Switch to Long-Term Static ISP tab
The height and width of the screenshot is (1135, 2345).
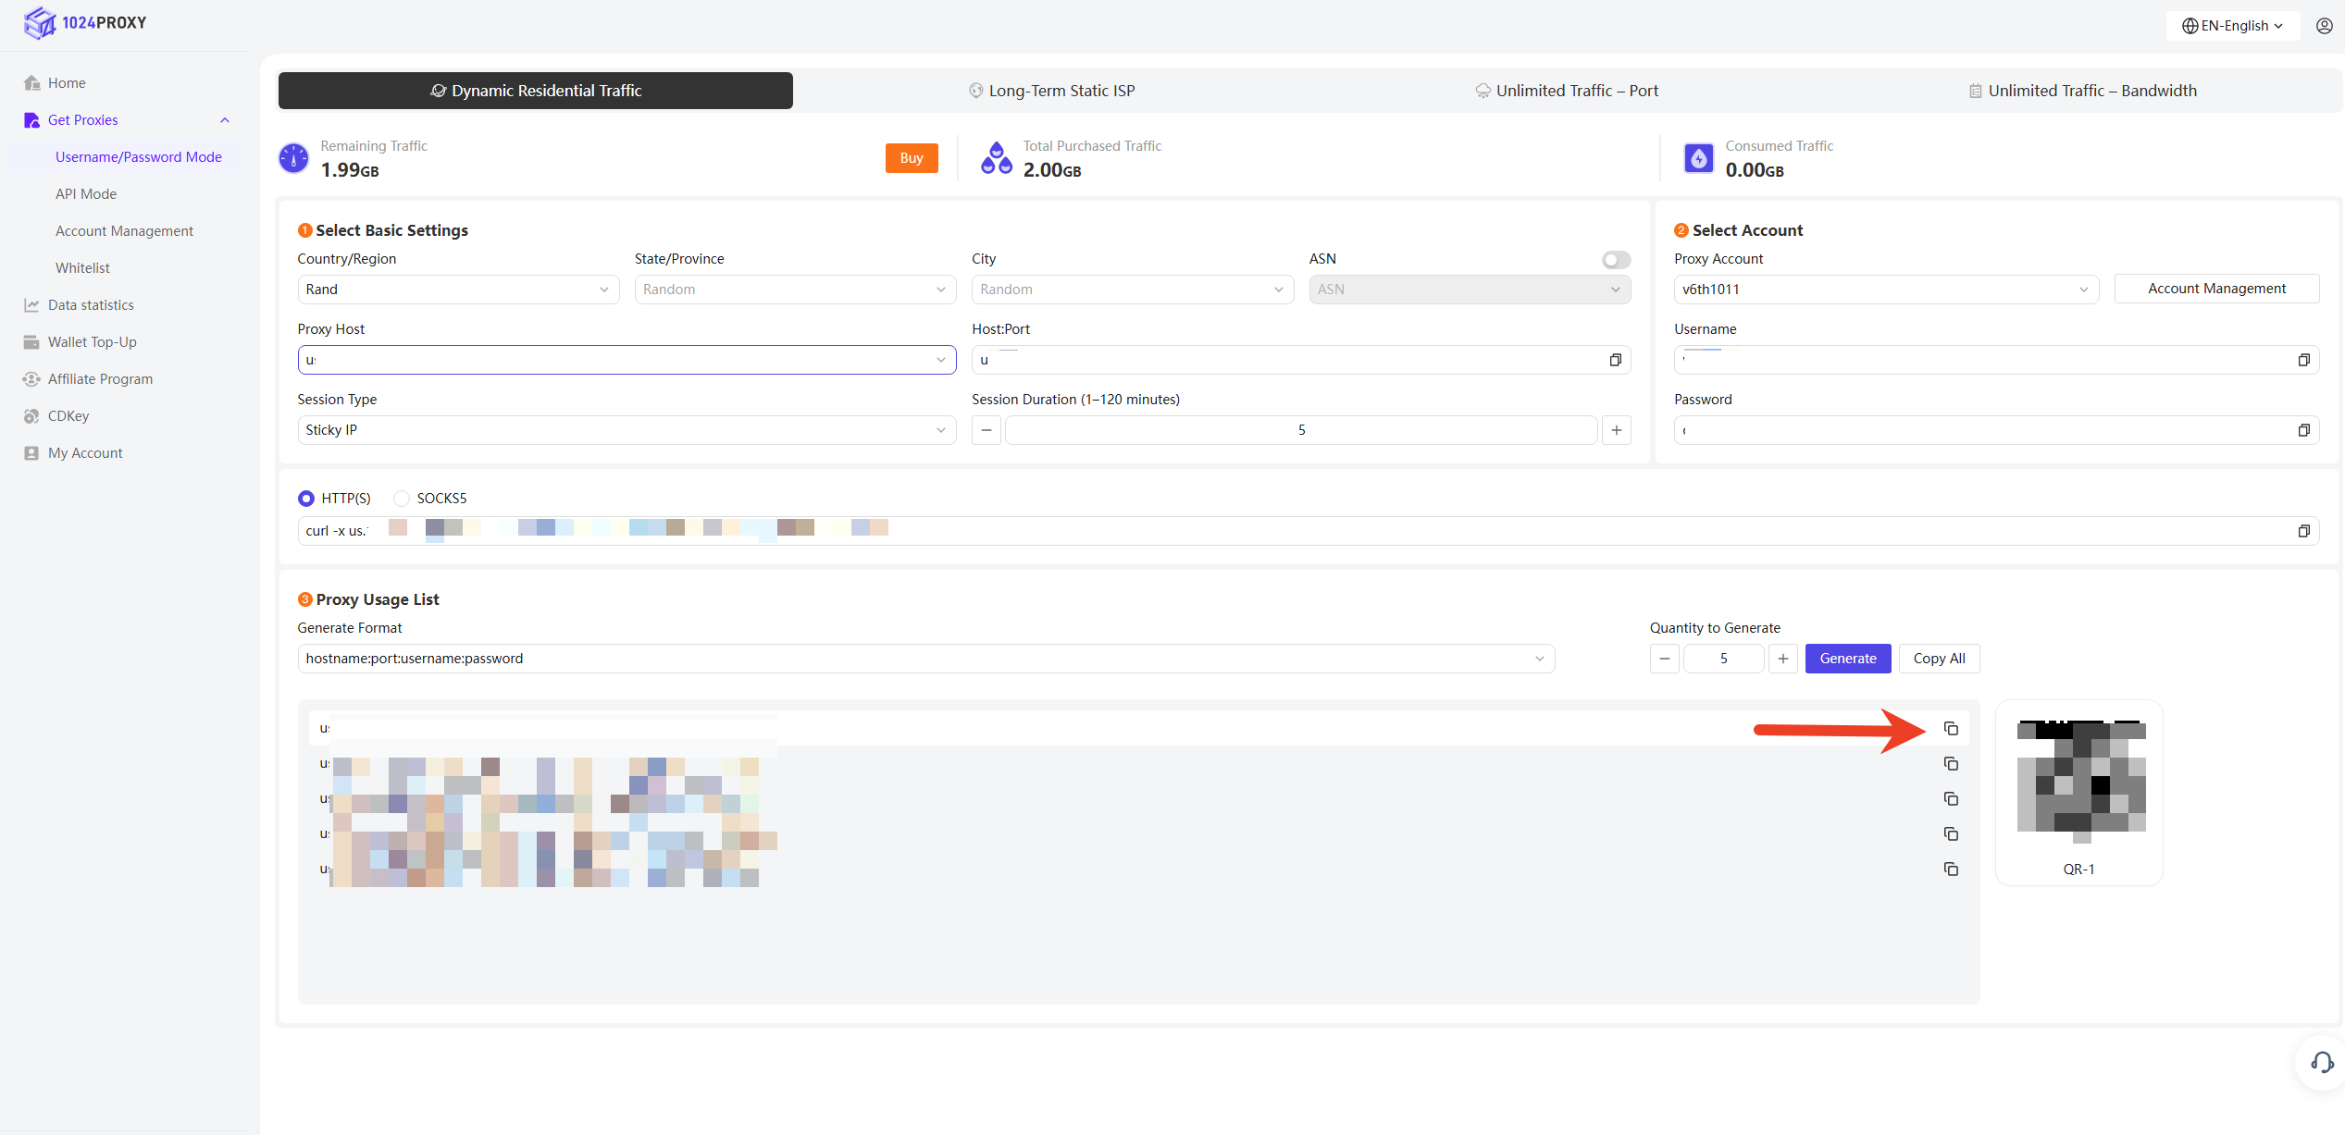(1051, 91)
